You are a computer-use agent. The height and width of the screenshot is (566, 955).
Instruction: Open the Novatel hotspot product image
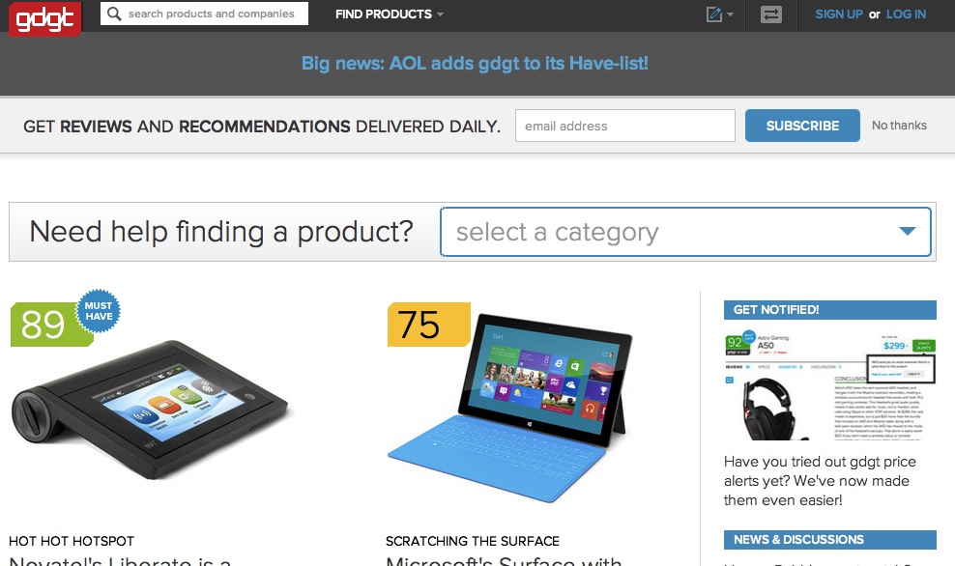[149, 409]
